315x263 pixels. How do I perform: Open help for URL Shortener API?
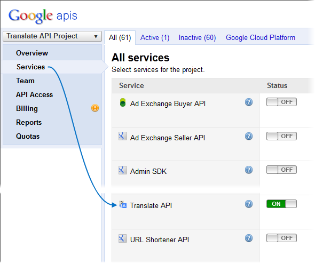point(249,238)
